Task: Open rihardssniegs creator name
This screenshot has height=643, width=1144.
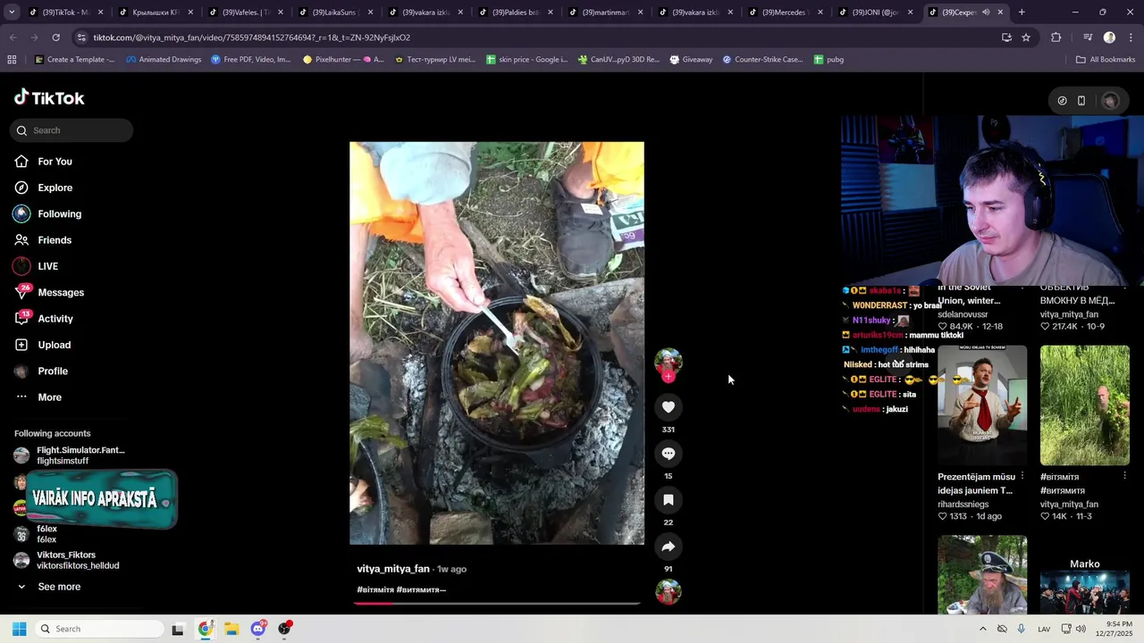Action: (x=963, y=505)
